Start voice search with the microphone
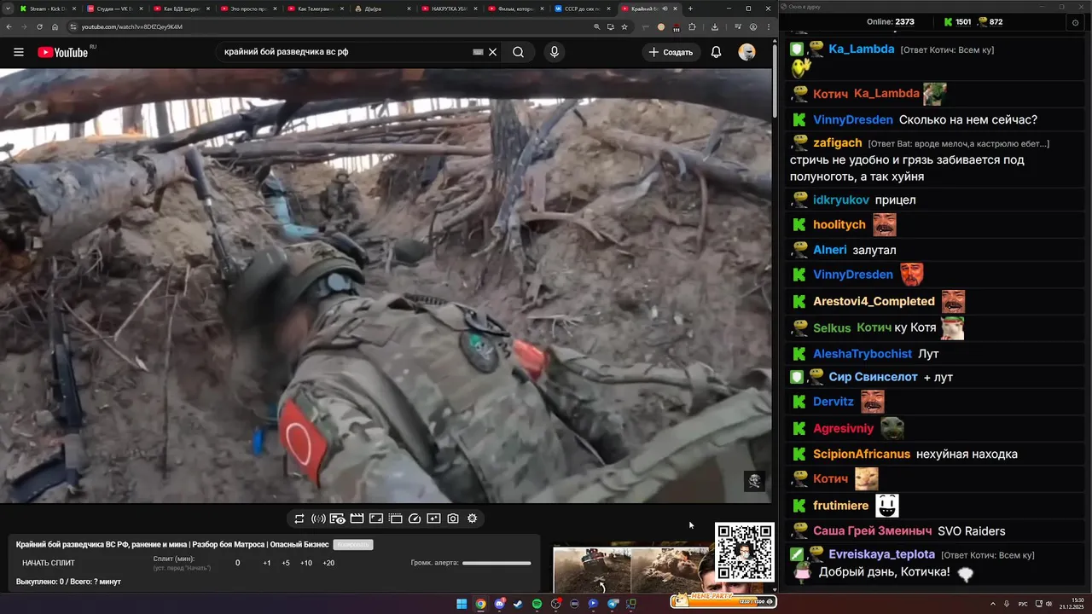The height and width of the screenshot is (614, 1092). [x=555, y=52]
